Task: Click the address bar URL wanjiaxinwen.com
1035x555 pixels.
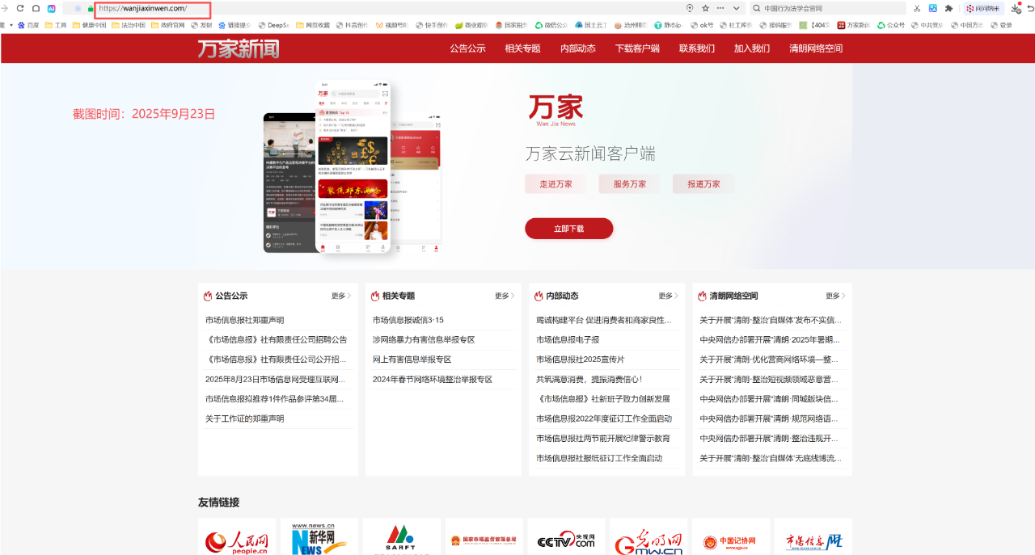Action: coord(142,8)
